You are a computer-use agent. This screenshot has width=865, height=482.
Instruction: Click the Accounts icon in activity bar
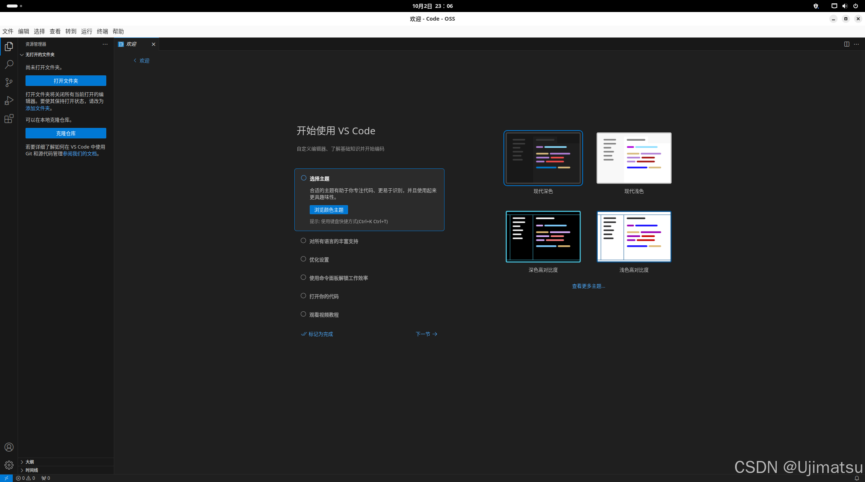coord(9,447)
